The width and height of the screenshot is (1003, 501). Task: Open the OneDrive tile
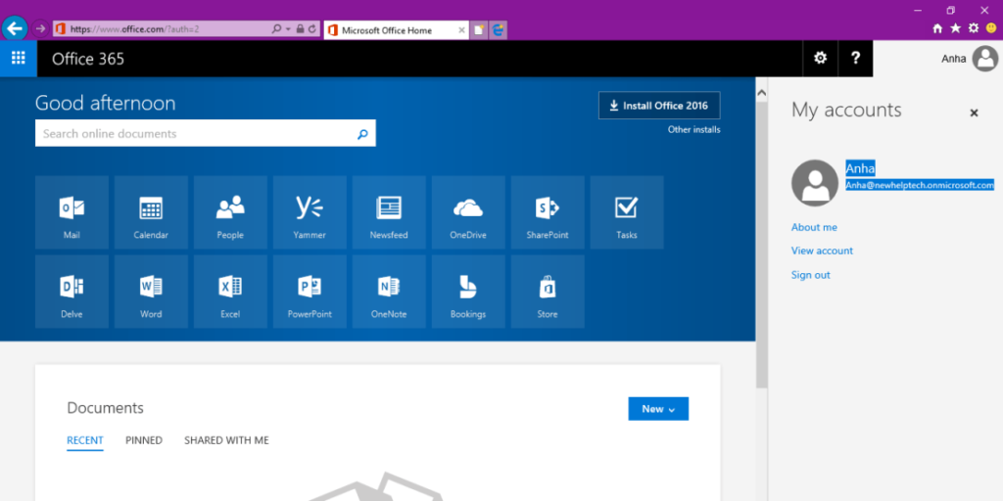[x=468, y=212]
